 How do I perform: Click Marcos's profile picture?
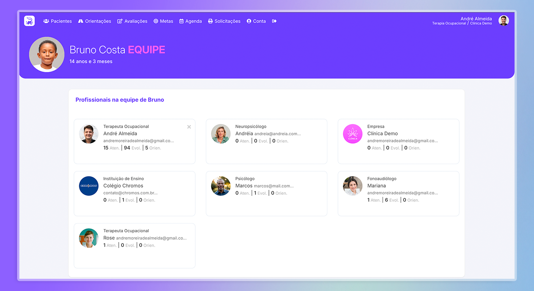tap(221, 186)
